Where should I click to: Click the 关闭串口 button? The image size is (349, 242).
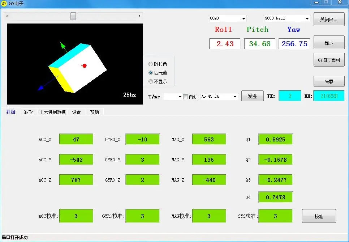click(329, 20)
